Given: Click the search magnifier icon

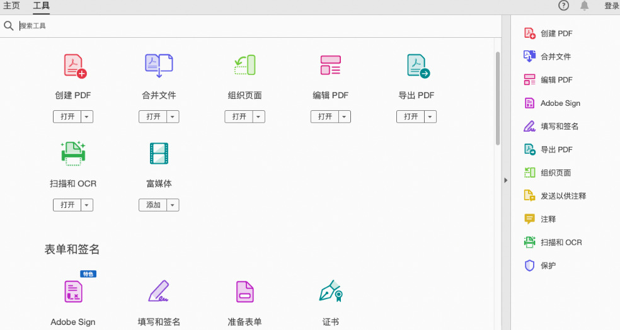Looking at the screenshot, I should pos(9,26).
